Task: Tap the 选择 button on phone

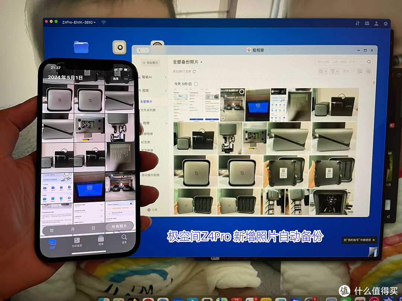Action: tap(116, 78)
